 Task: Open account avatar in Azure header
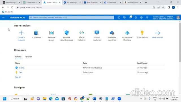(x=178, y=18)
